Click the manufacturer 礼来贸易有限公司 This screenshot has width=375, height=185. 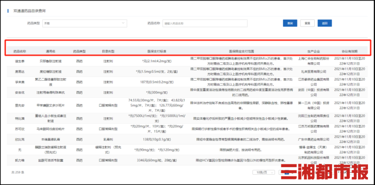coord(314,72)
